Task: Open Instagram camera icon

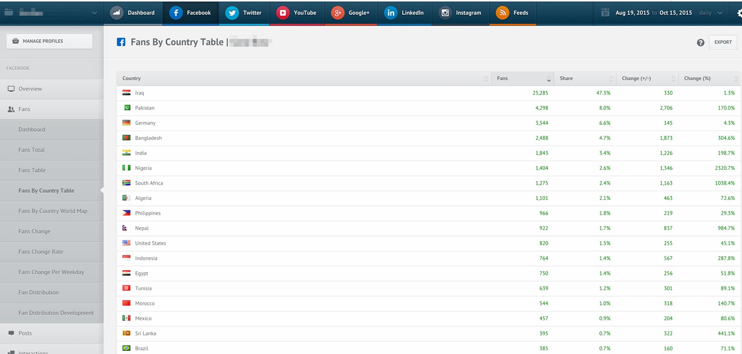Action: click(x=445, y=13)
